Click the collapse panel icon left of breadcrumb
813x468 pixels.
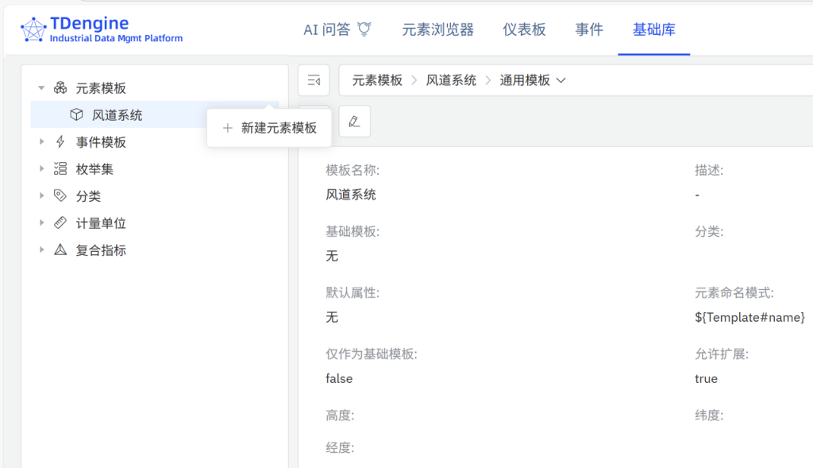pyautogui.click(x=313, y=79)
